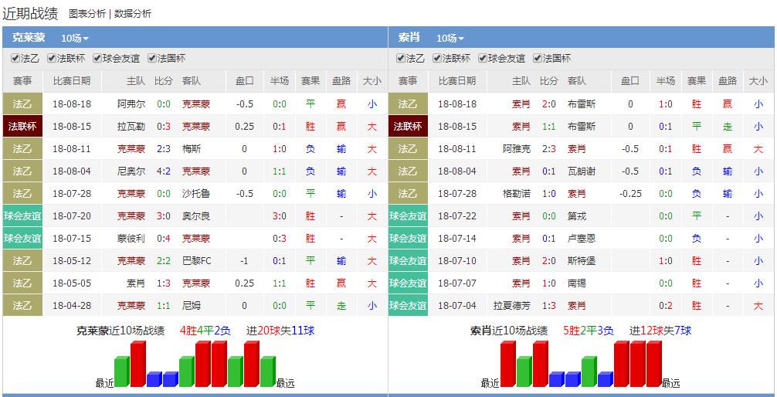Switch to the 数据分析 tab
The width and height of the screenshot is (777, 397).
pyautogui.click(x=133, y=14)
